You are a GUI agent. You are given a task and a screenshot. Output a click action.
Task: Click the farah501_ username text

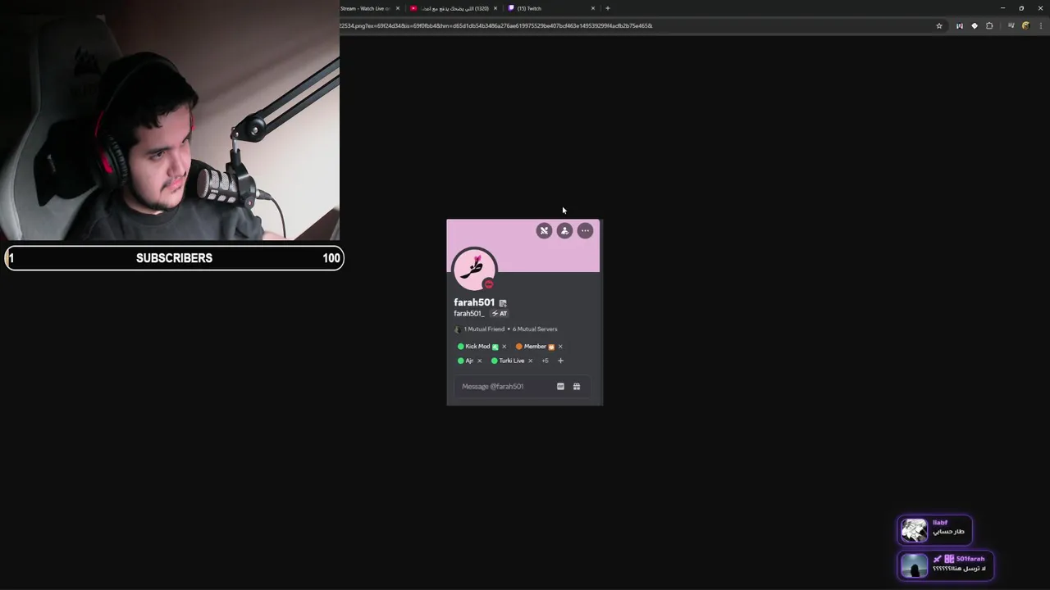468,314
